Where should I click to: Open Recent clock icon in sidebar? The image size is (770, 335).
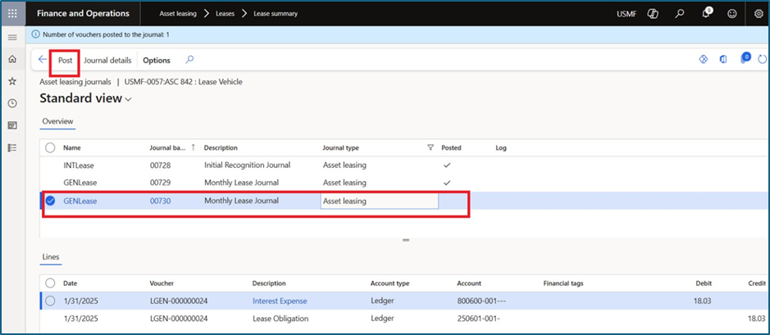pos(12,103)
